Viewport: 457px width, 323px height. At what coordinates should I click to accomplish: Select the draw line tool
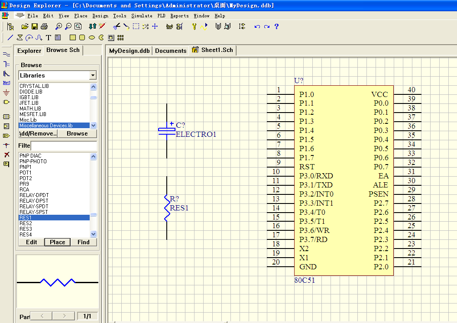coord(10,38)
